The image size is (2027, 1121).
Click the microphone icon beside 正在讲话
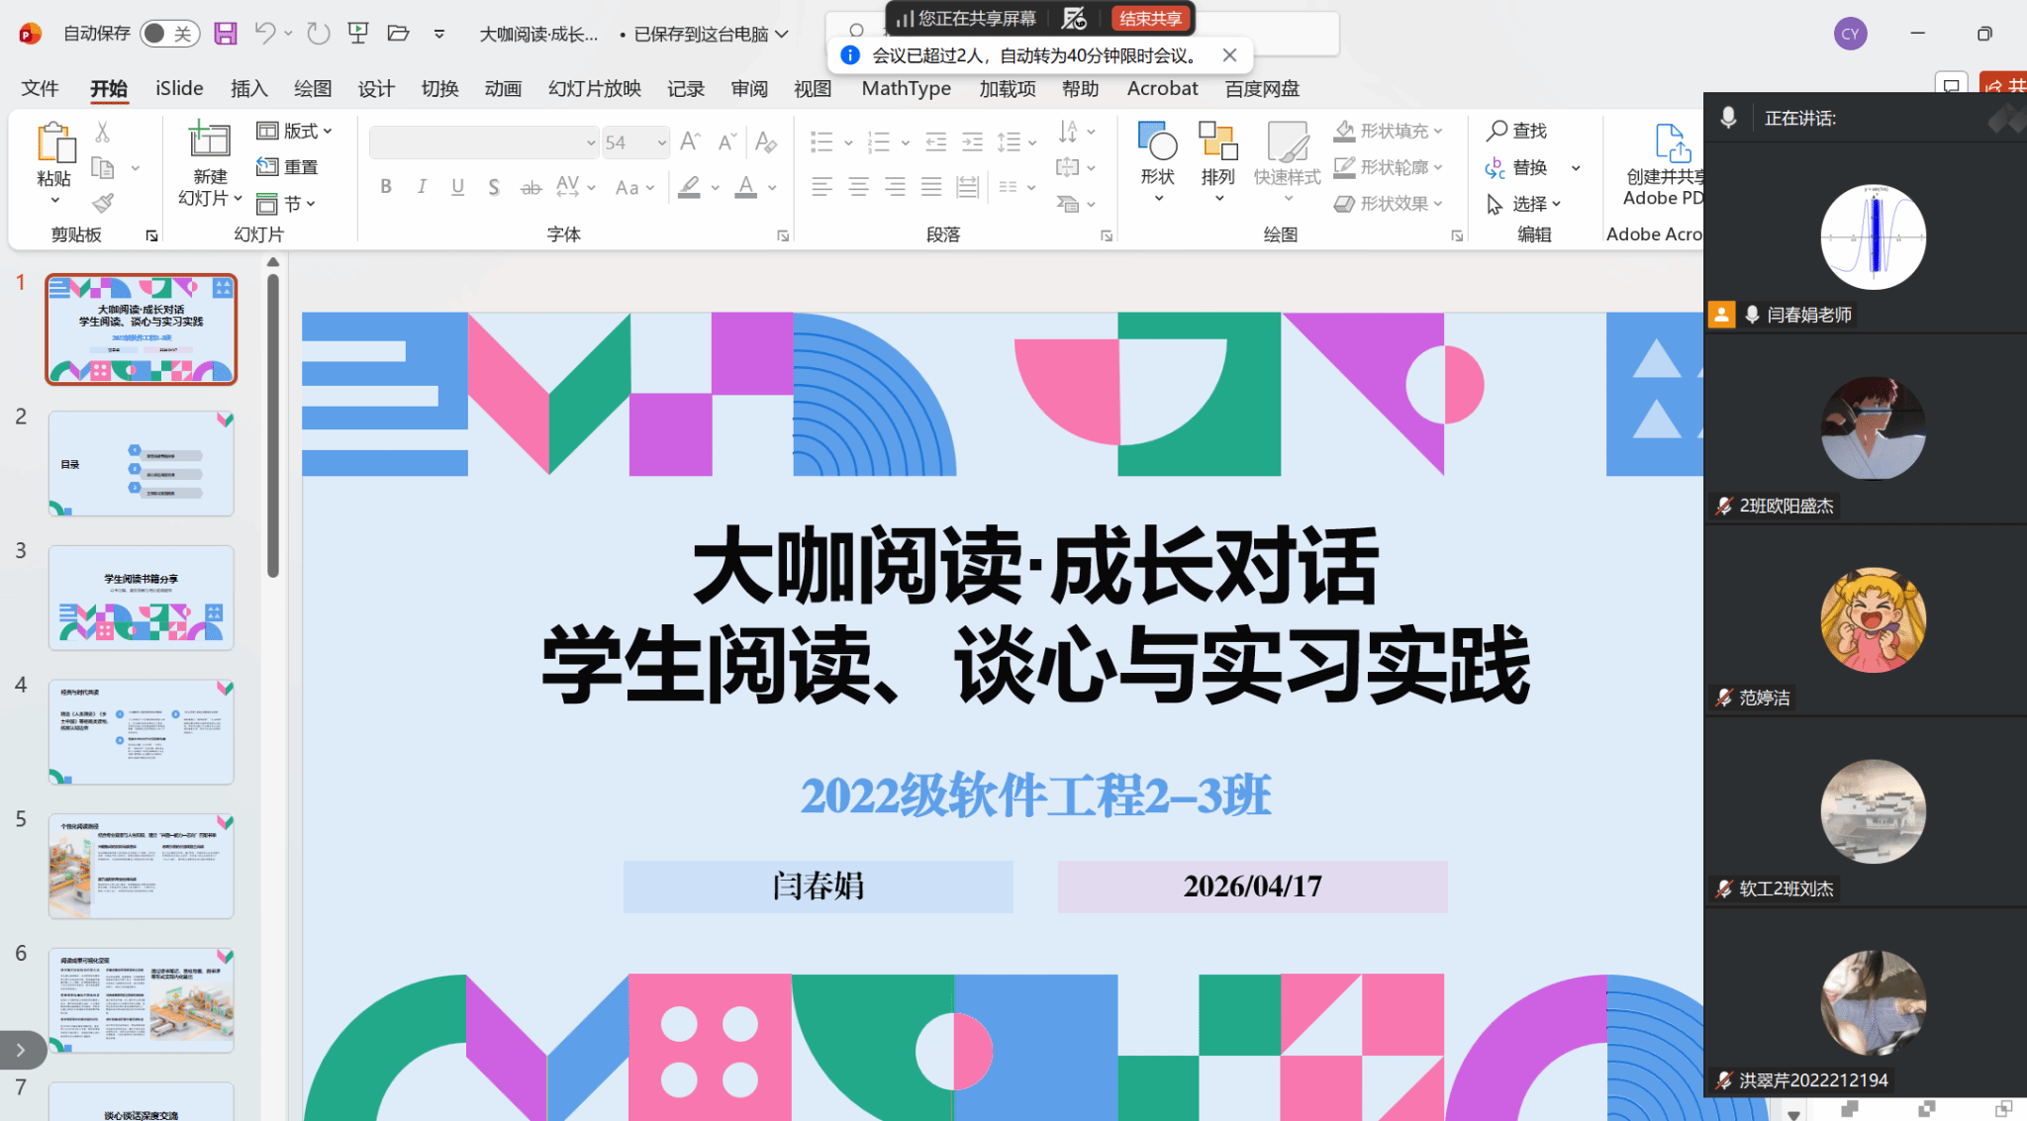[1728, 118]
